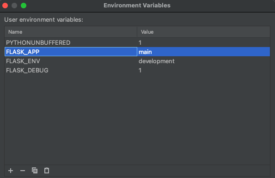Paste variables using the clipboard icon

47,171
